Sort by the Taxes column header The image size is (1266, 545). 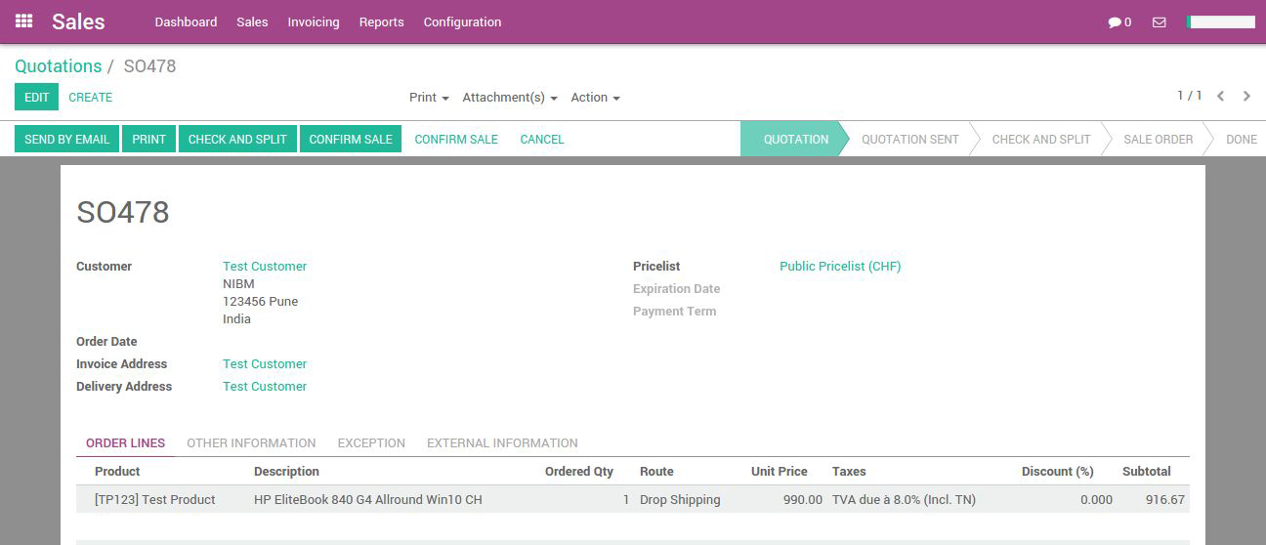click(849, 471)
